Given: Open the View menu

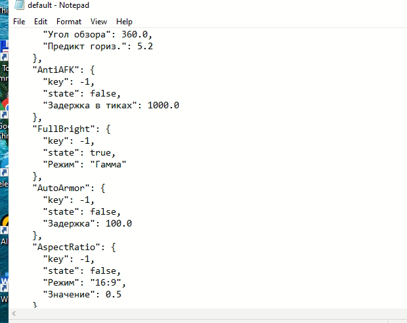Looking at the screenshot, I should pos(98,22).
